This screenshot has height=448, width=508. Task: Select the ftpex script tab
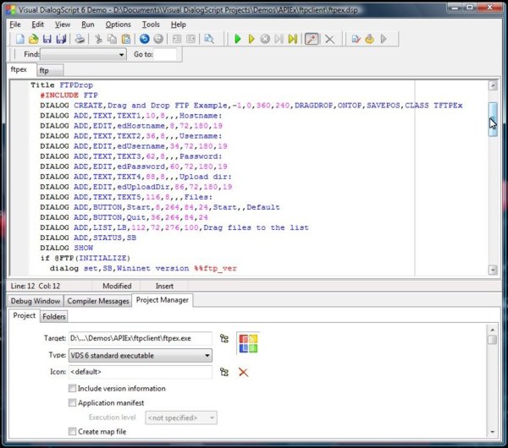[21, 69]
